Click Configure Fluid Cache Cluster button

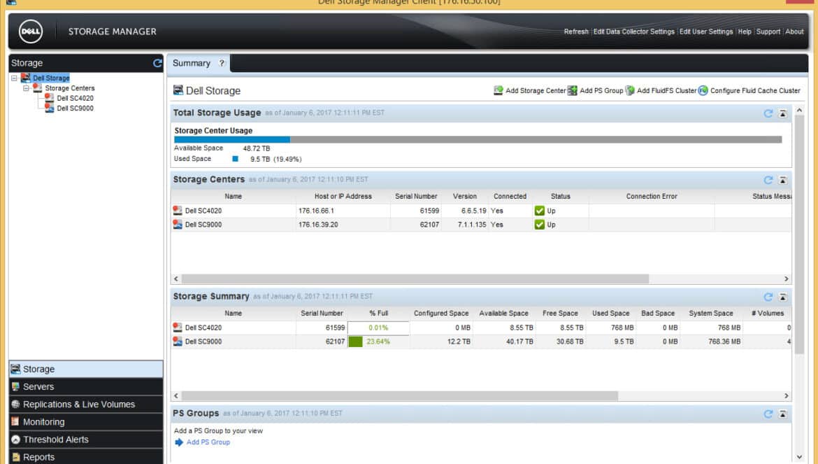pyautogui.click(x=749, y=91)
